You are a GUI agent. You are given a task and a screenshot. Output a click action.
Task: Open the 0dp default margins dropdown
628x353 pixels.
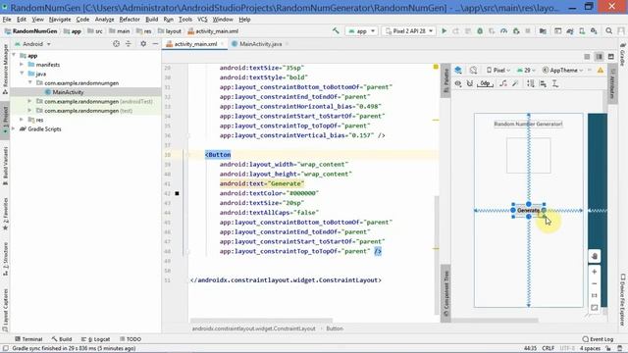tap(485, 83)
